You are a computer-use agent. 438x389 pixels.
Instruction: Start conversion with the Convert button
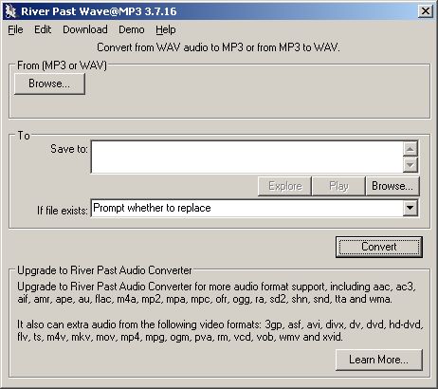click(379, 247)
